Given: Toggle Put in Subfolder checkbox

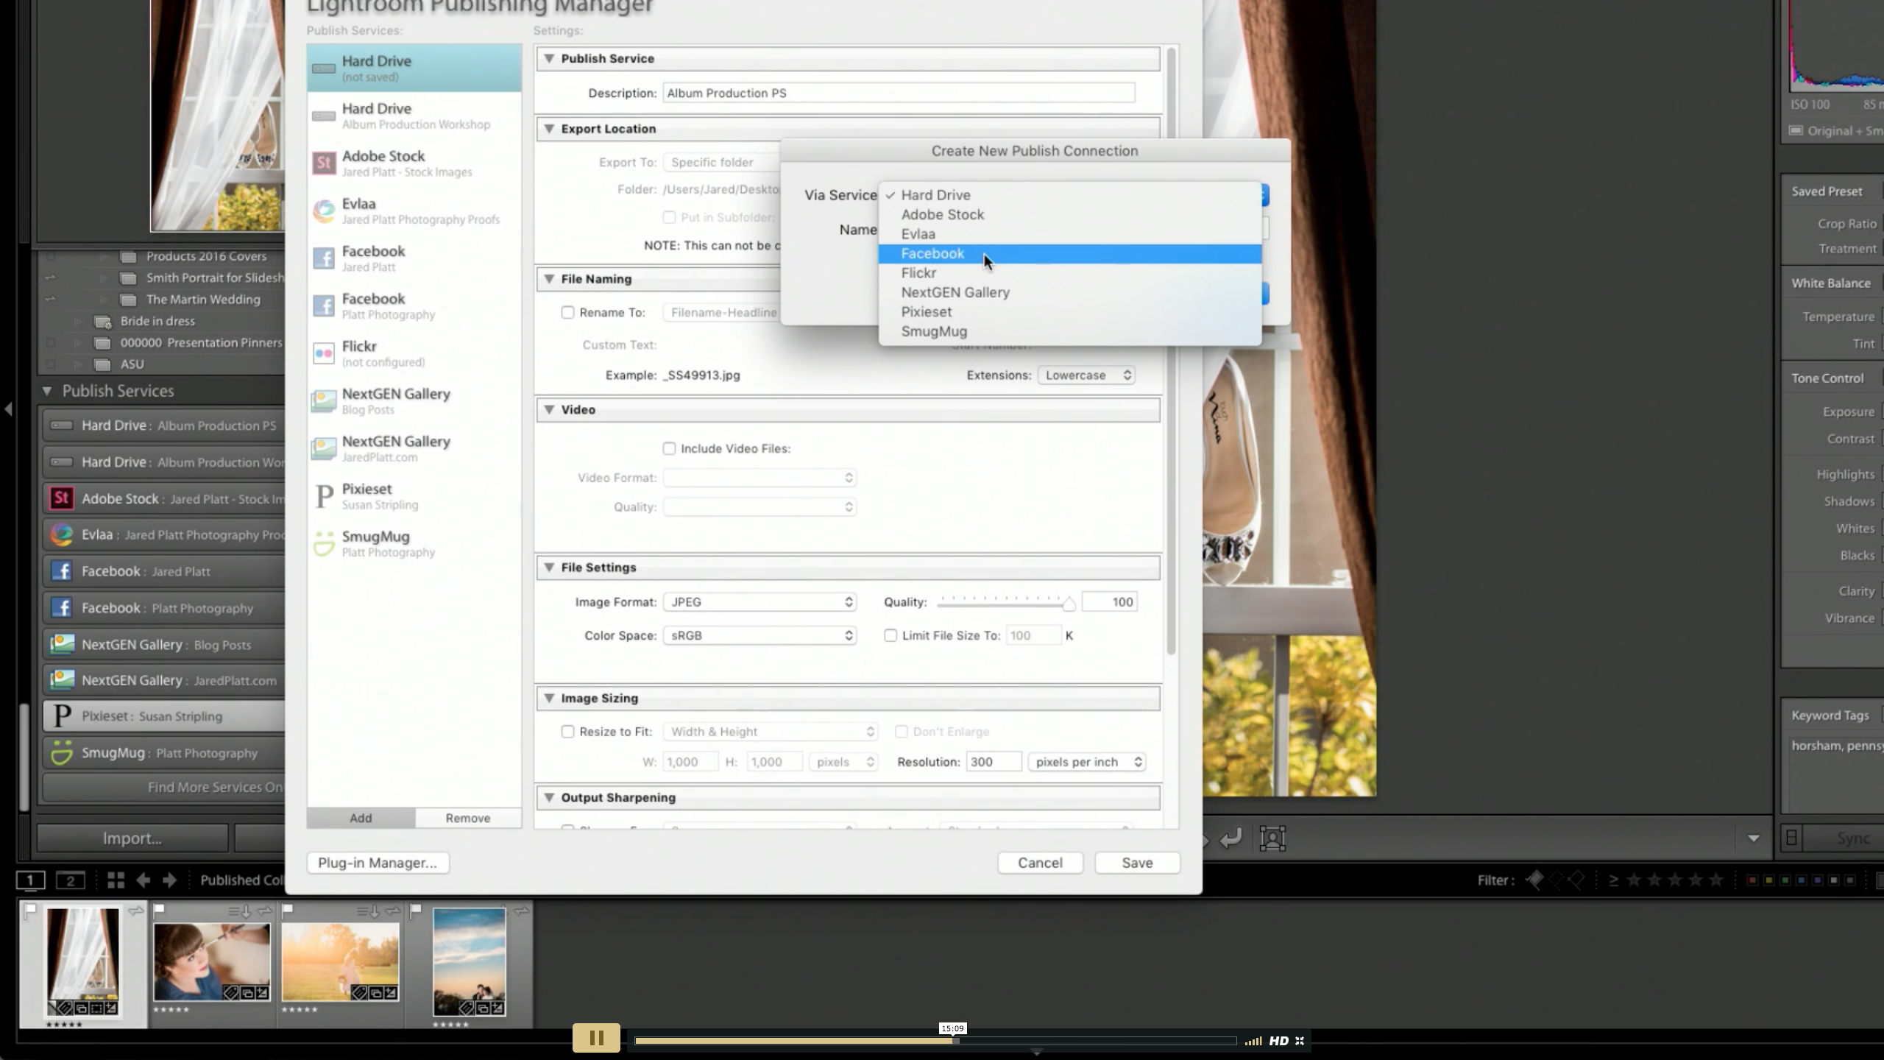Looking at the screenshot, I should (669, 217).
